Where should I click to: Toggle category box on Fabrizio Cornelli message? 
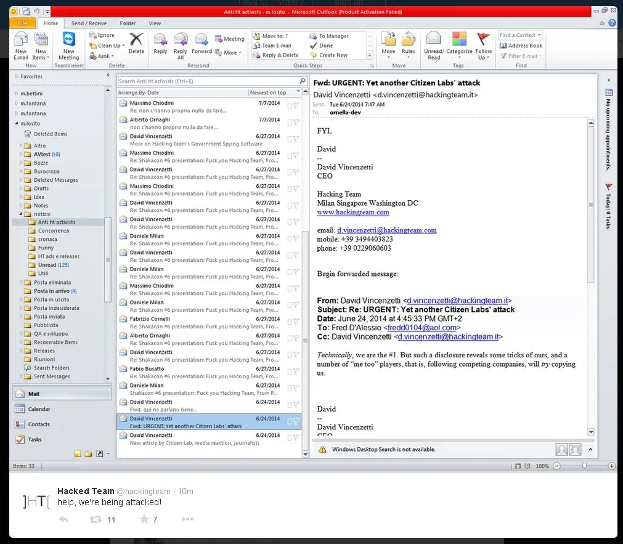289,322
